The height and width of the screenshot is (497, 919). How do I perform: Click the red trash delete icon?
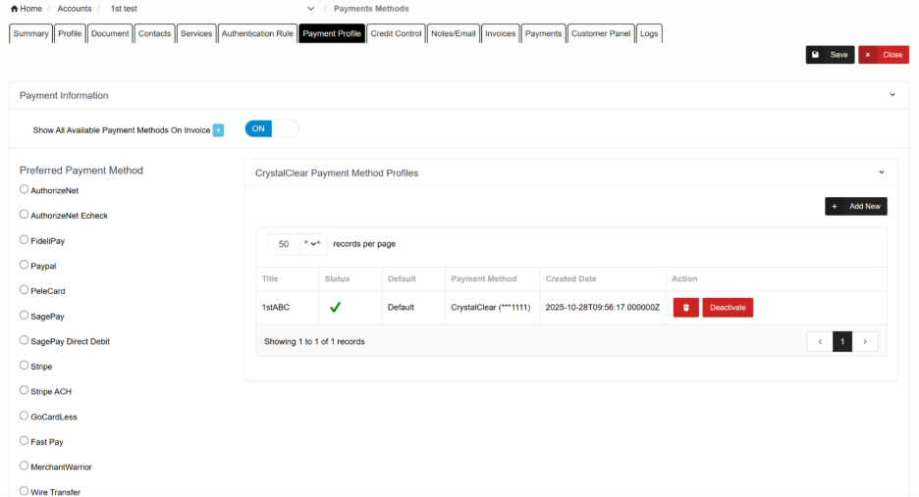tap(685, 308)
